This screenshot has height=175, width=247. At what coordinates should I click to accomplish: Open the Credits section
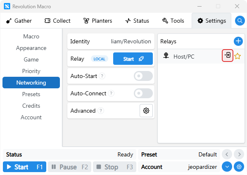pos(31,106)
